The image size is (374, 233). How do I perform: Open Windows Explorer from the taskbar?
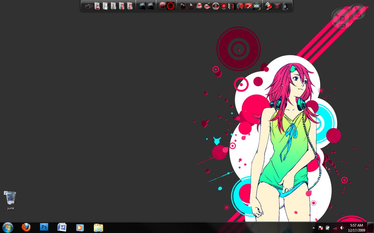(98, 227)
